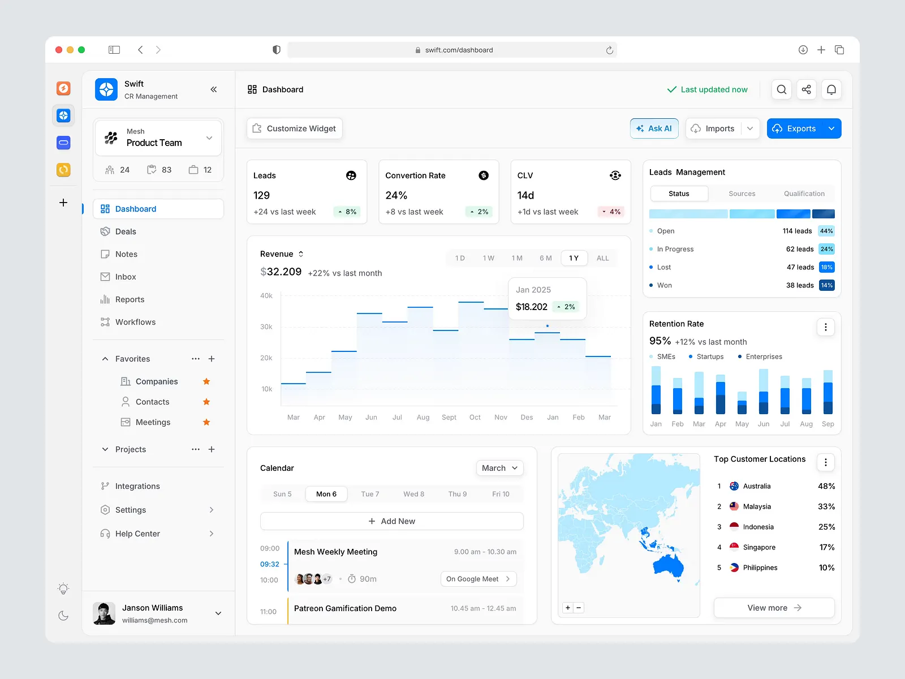Expand the Settings submenu
The height and width of the screenshot is (679, 905).
212,510
